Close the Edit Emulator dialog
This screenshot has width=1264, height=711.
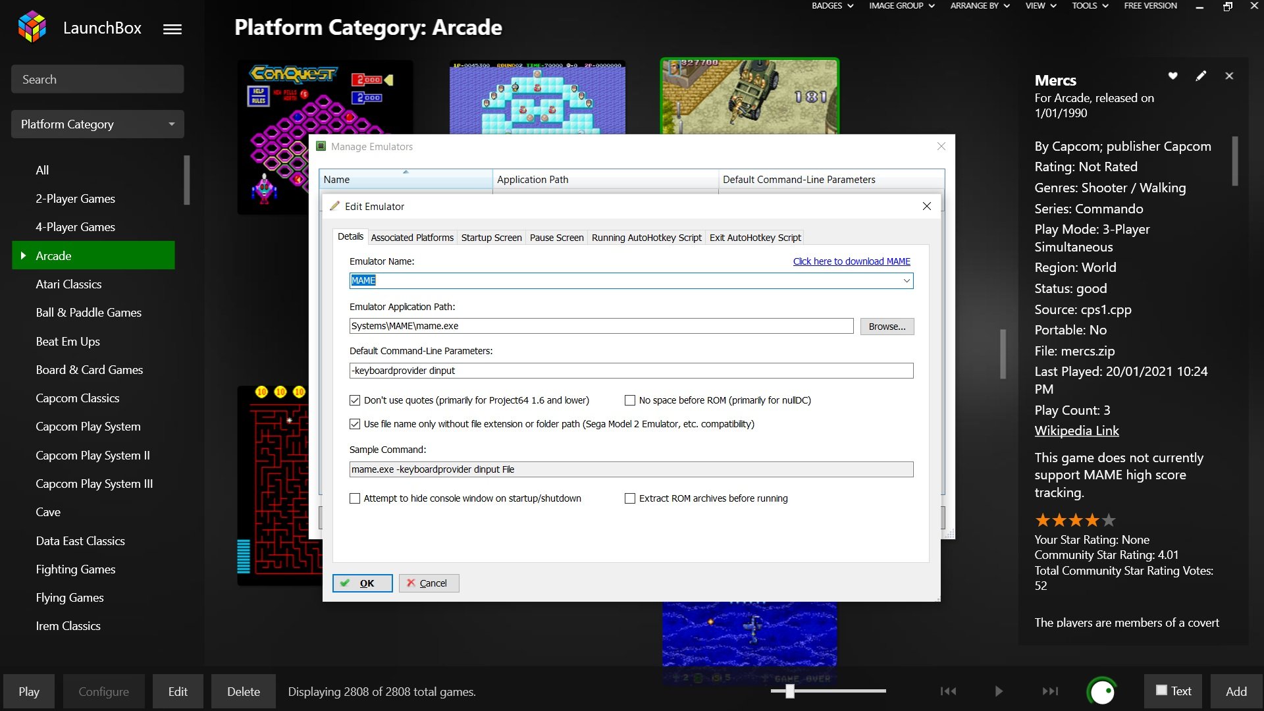pyautogui.click(x=927, y=206)
